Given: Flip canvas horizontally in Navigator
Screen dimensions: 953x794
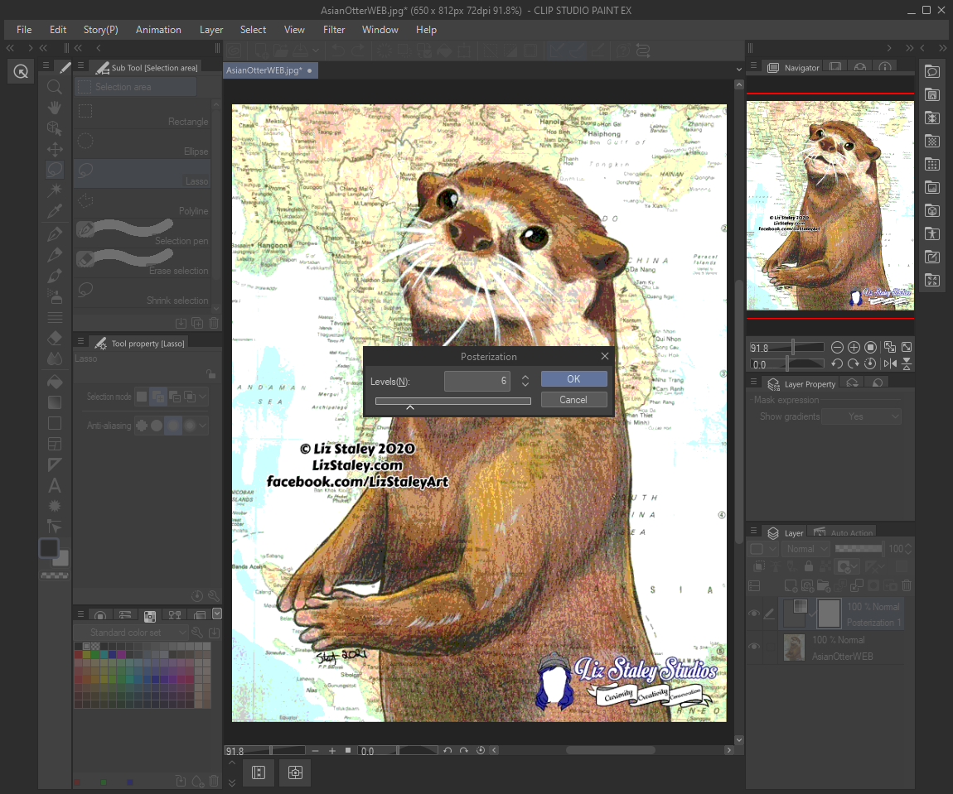Looking at the screenshot, I should (x=890, y=363).
